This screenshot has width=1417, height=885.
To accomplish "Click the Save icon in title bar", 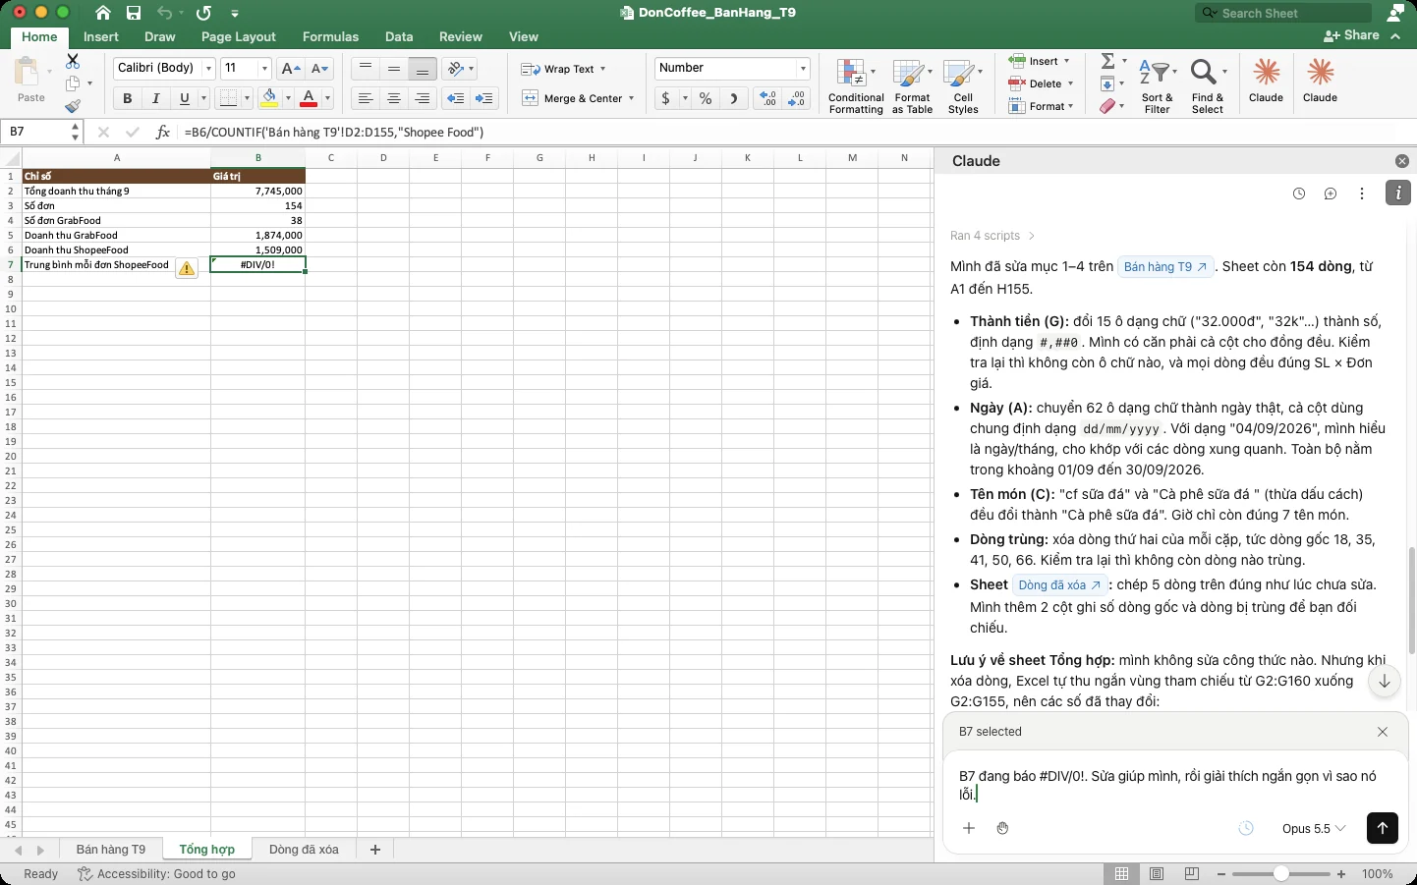I will click(x=134, y=13).
